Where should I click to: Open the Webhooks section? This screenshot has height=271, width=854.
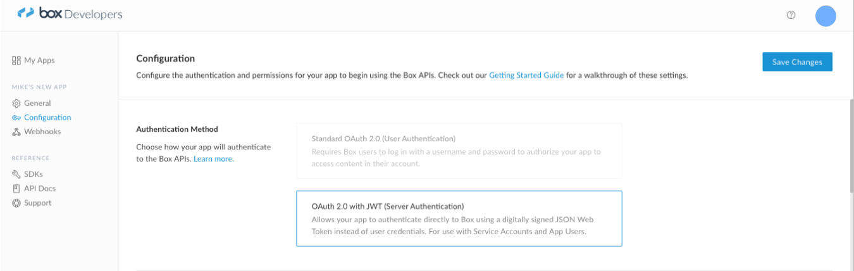point(42,132)
